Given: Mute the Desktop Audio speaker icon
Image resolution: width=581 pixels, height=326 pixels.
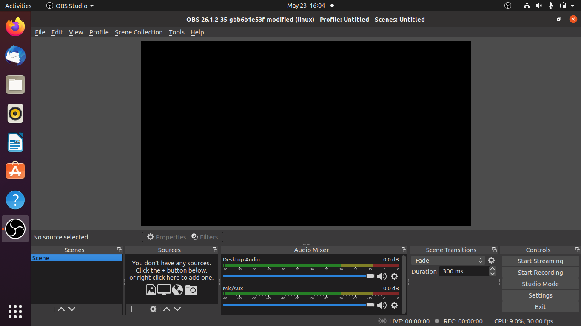Looking at the screenshot, I should pyautogui.click(x=382, y=276).
